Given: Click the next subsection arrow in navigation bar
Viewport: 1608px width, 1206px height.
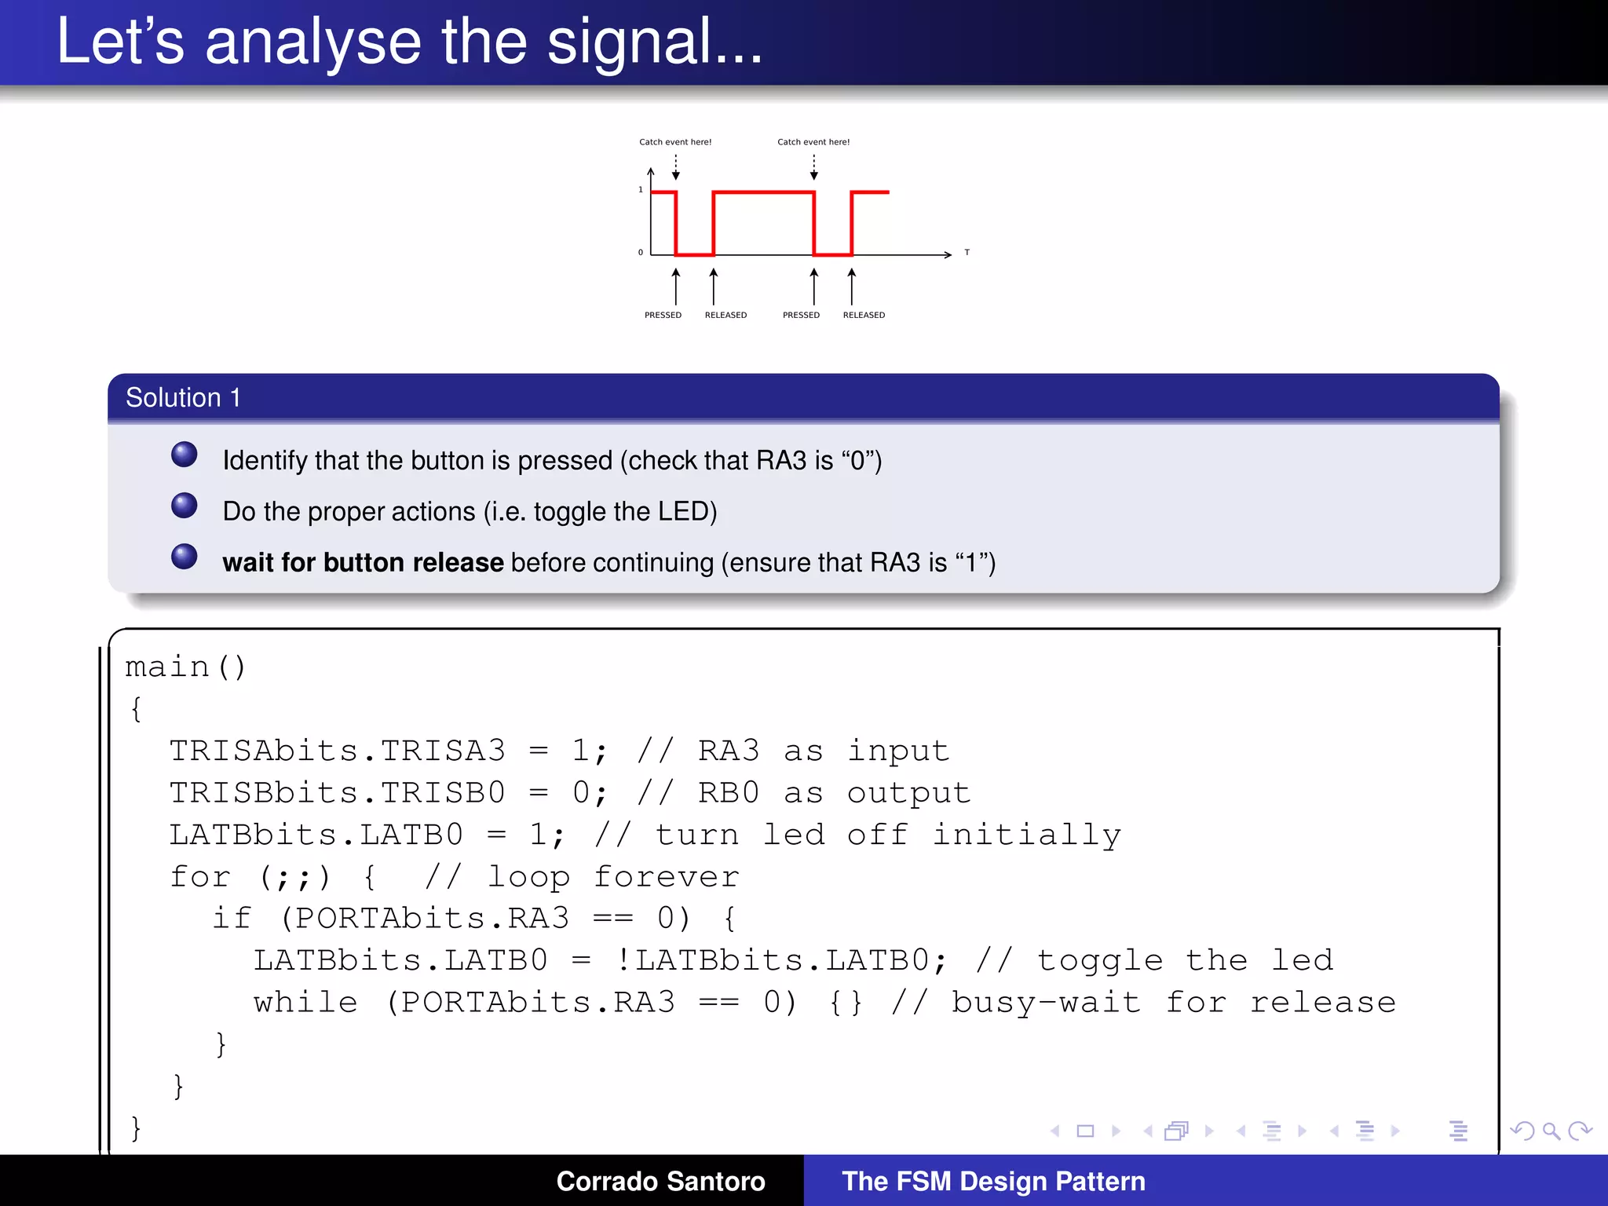Looking at the screenshot, I should coord(1303,1131).
